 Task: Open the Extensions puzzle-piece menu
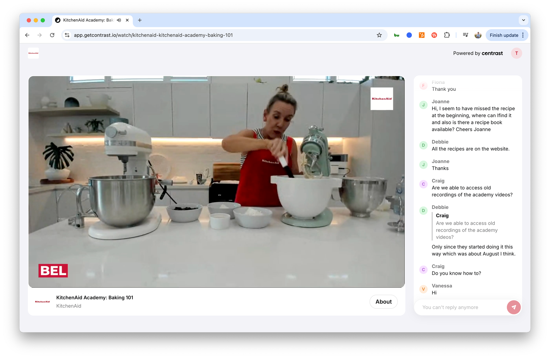(447, 35)
